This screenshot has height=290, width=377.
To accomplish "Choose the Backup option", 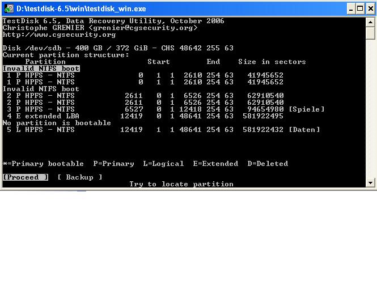I will point(80,177).
